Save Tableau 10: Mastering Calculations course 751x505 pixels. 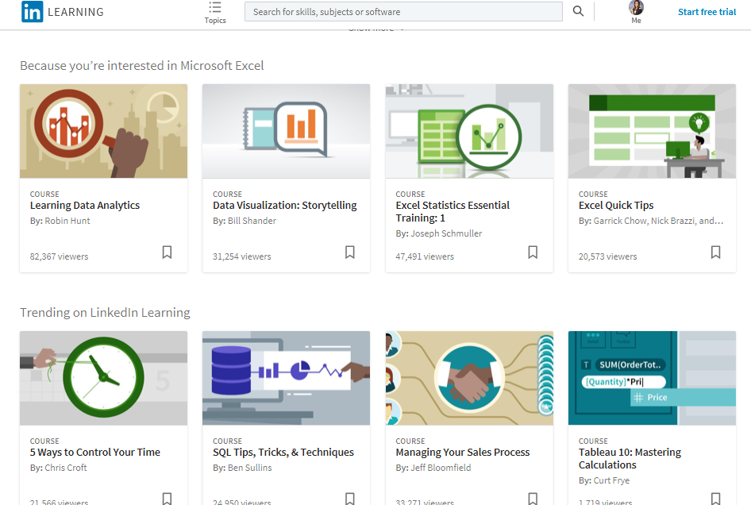click(715, 499)
